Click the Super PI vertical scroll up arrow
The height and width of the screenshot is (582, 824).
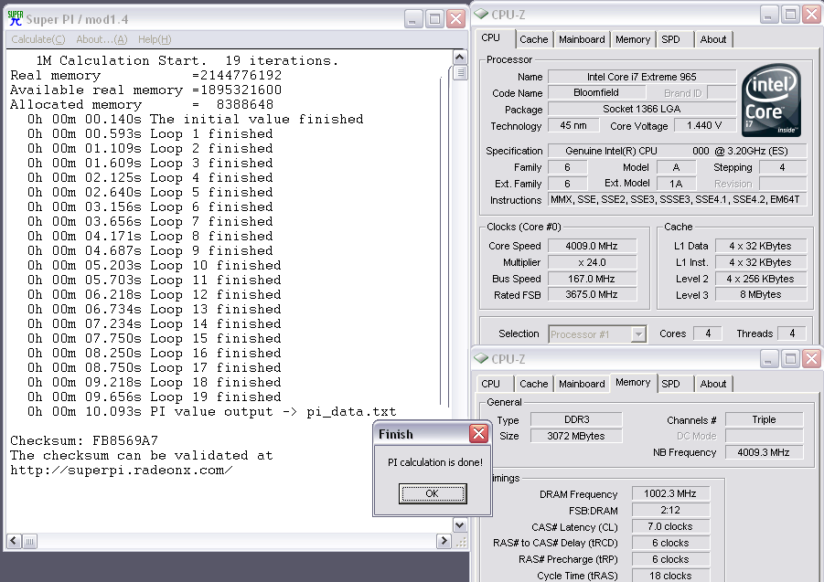[x=459, y=58]
